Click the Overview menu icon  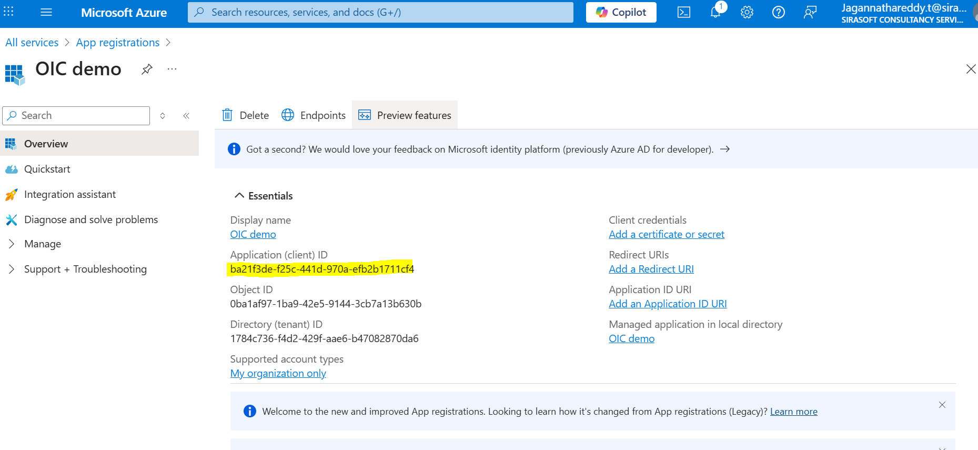[11, 144]
